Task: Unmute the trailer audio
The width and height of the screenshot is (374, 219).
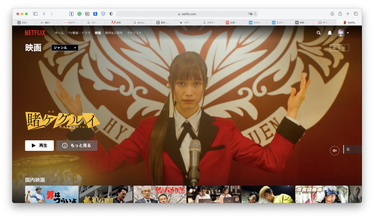Action: (x=335, y=150)
